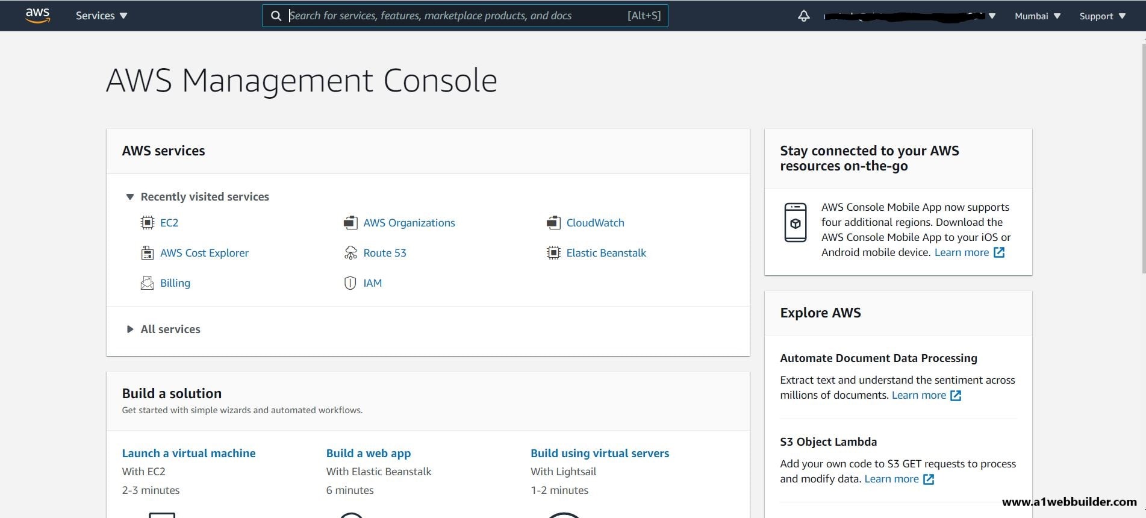Open the AWS Cost Explorer link
This screenshot has width=1146, height=518.
coord(204,253)
